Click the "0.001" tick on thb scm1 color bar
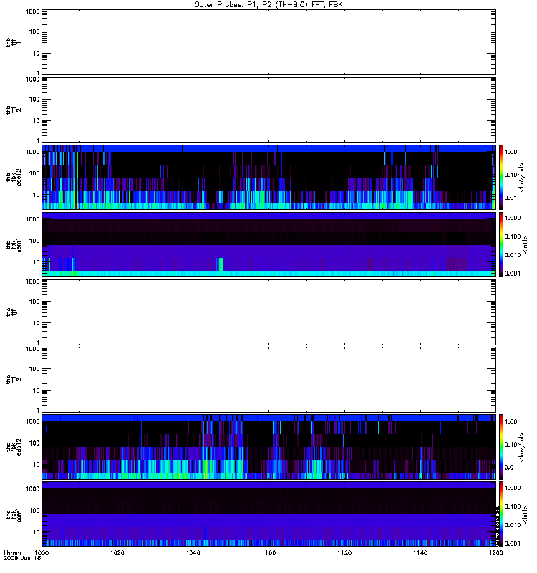This screenshot has height=573, width=537. tap(513, 274)
